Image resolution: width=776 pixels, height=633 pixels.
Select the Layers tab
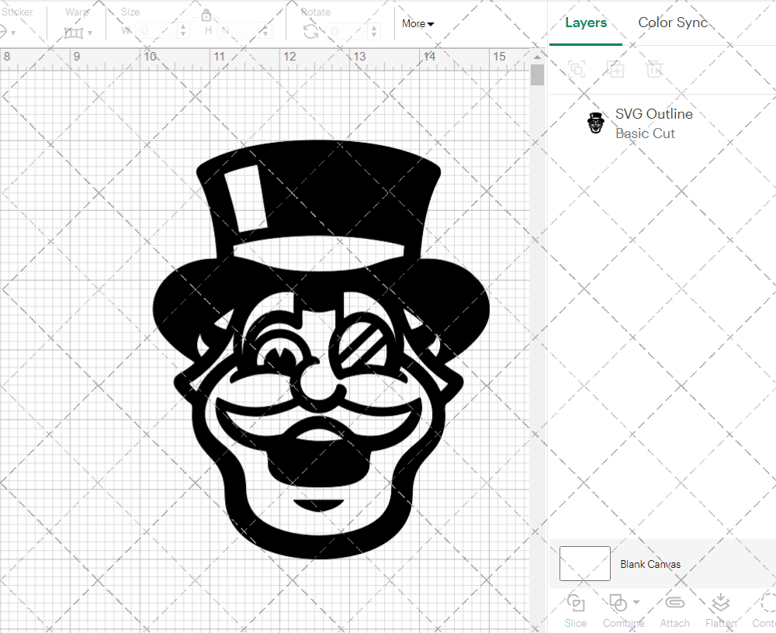[x=586, y=22]
